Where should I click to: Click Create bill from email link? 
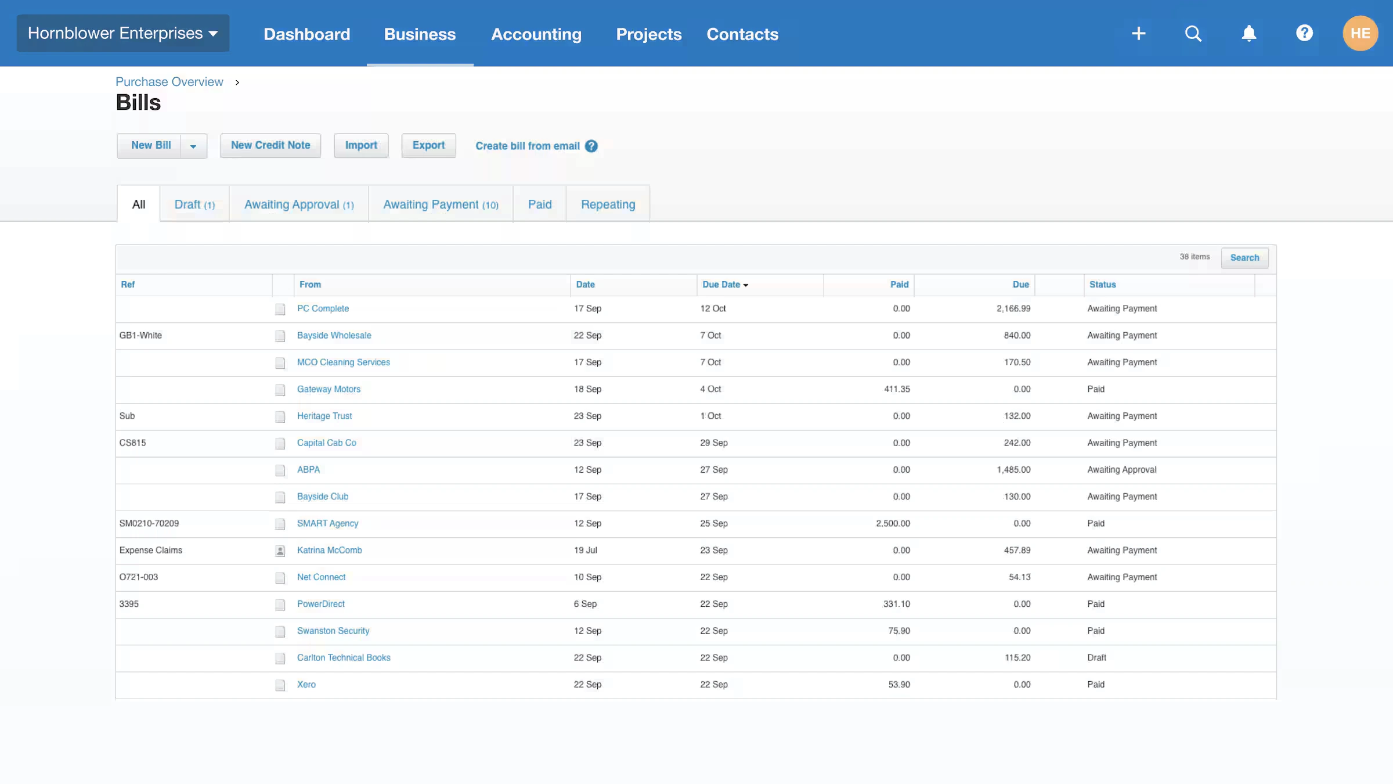[x=528, y=146]
